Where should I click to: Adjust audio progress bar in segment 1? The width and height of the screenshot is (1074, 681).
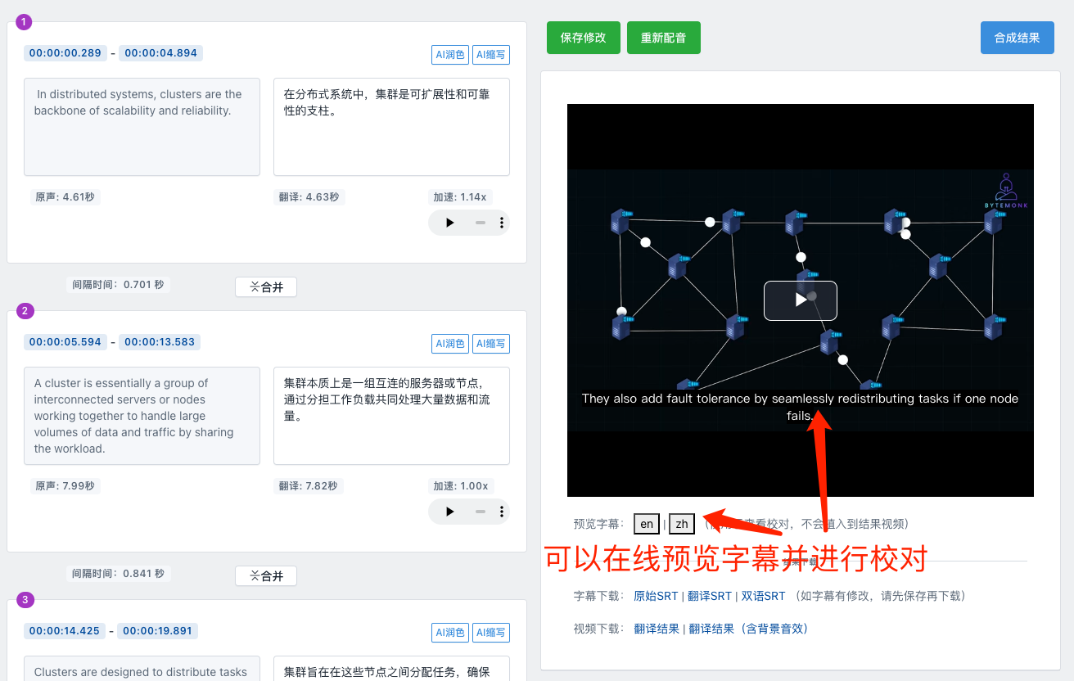(481, 223)
